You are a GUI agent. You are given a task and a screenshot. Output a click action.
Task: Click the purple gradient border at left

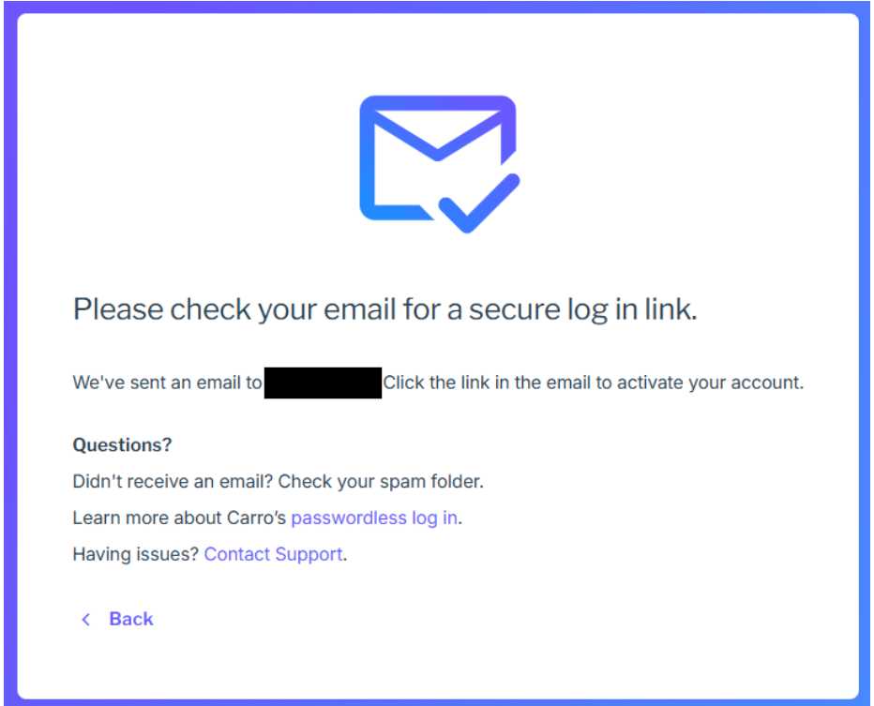pyautogui.click(x=8, y=353)
